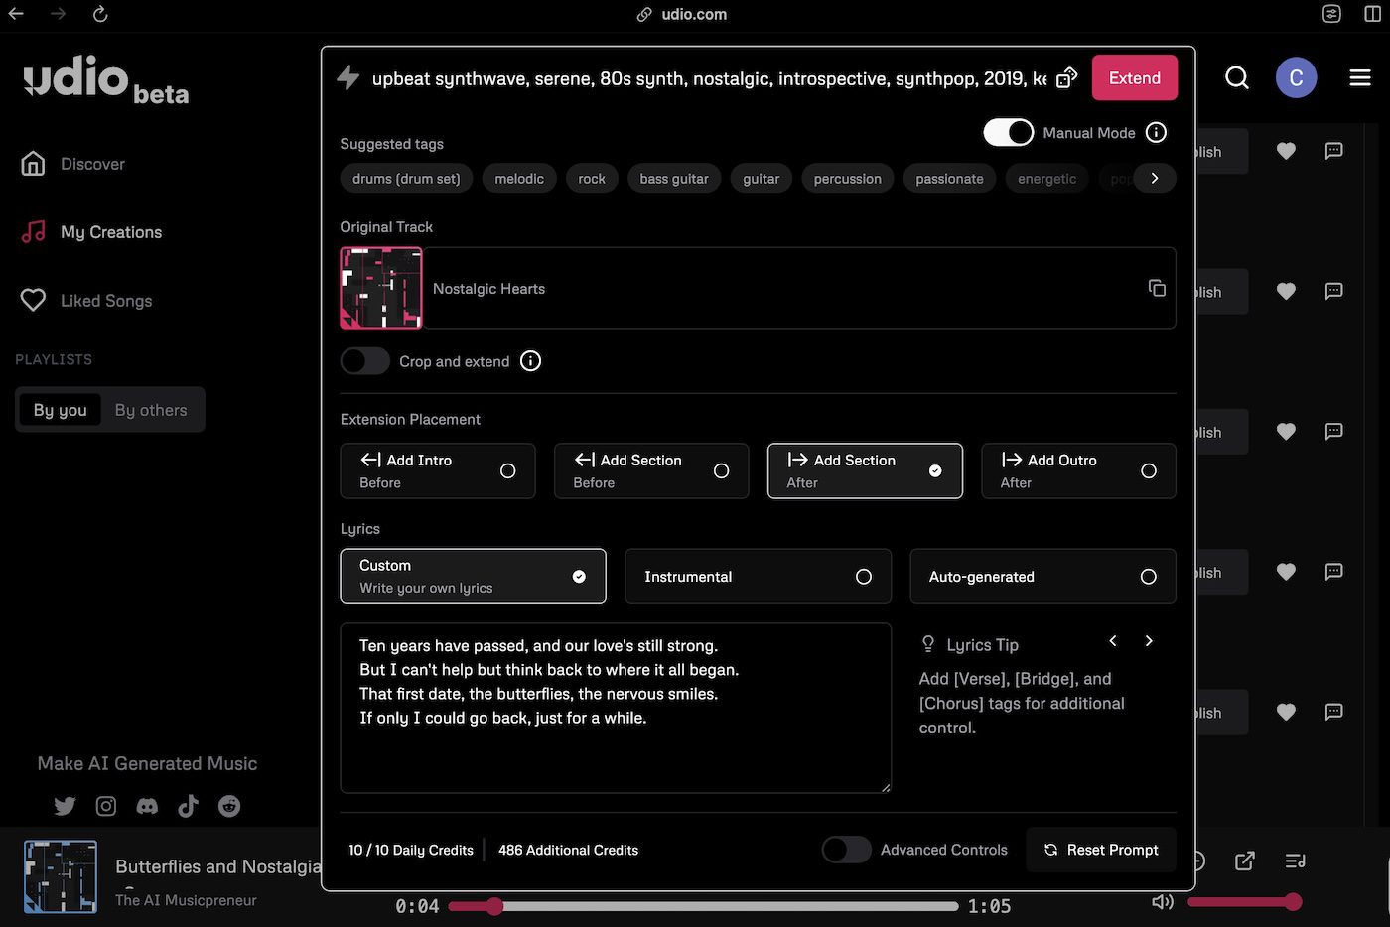The image size is (1390, 927).
Task: Click the external link icon near the player
Action: 1244,861
